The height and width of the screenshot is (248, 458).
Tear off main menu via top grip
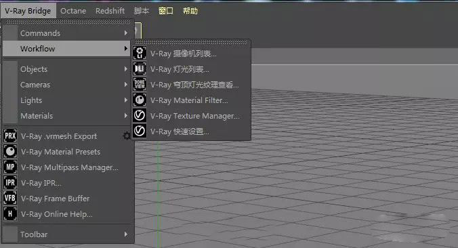pos(68,22)
